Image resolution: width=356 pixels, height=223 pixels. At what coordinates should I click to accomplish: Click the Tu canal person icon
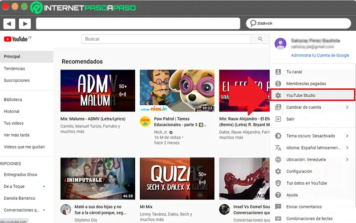tap(278, 72)
